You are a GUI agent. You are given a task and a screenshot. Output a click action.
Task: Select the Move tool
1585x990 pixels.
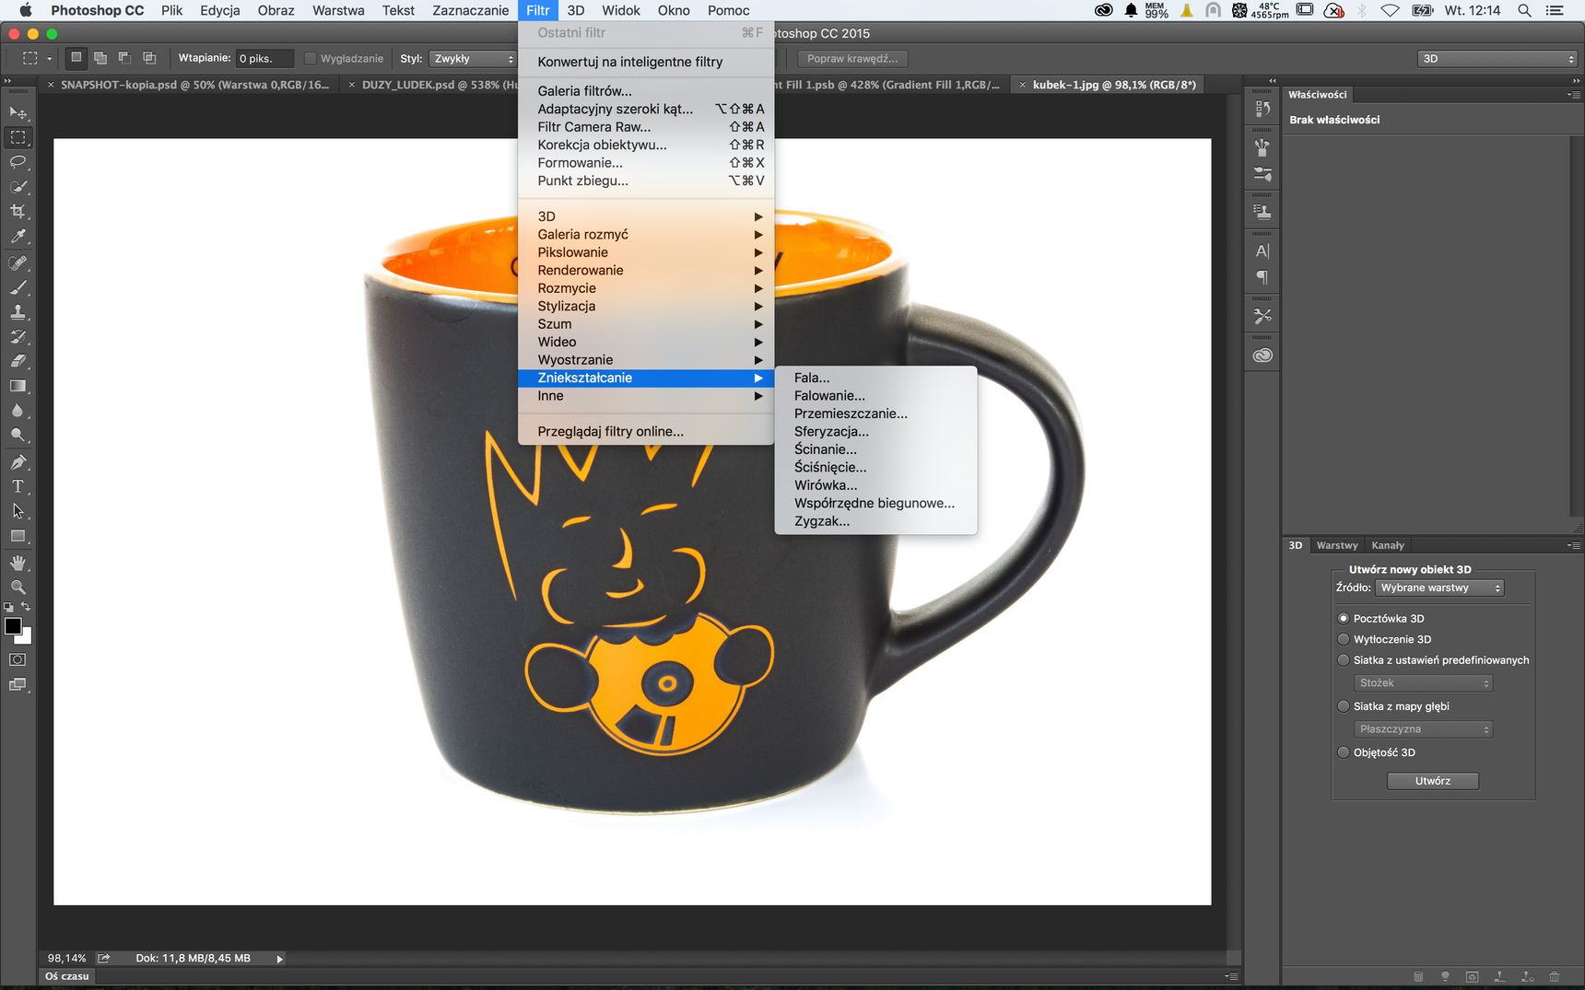coord(18,112)
